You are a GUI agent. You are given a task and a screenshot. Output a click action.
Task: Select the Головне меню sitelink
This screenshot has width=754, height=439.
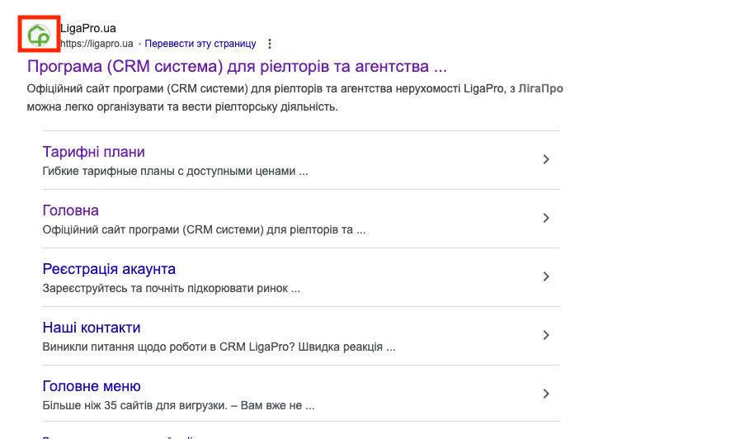tap(92, 386)
